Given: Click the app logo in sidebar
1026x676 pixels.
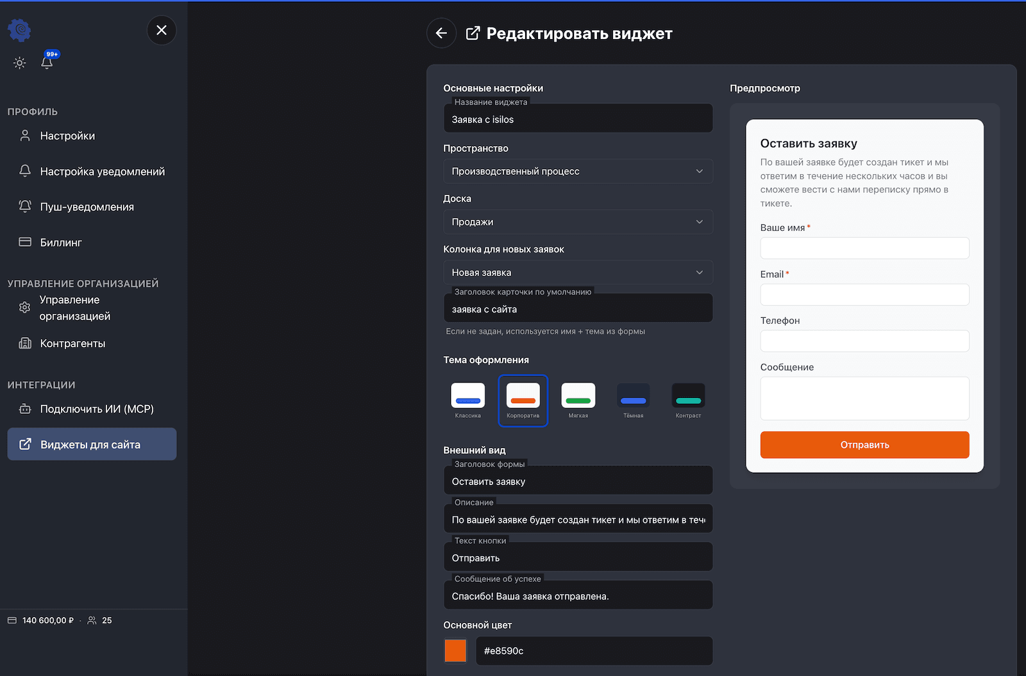Looking at the screenshot, I should pos(19,30).
